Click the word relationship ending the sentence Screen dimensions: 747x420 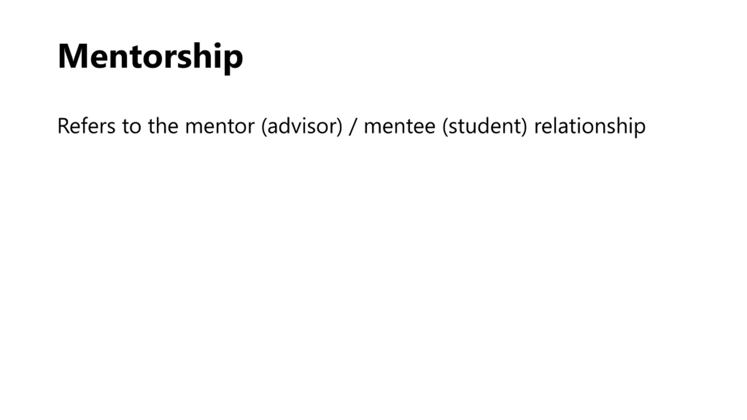[x=590, y=127]
